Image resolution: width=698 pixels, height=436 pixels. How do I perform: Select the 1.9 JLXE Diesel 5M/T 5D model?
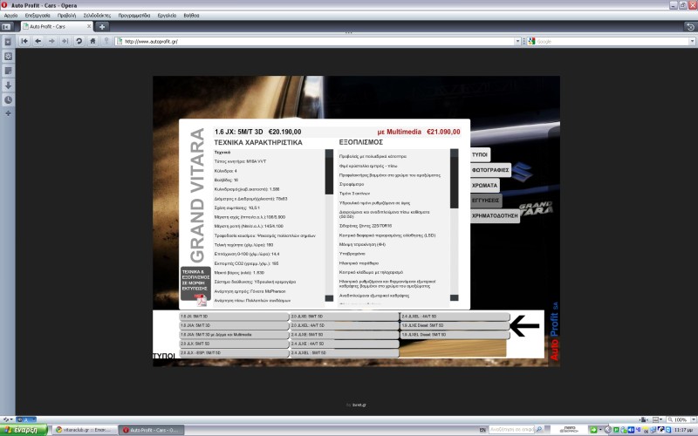point(455,325)
